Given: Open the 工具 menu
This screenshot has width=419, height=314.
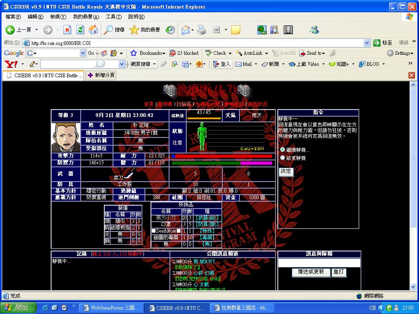Looking at the screenshot, I should [x=114, y=17].
